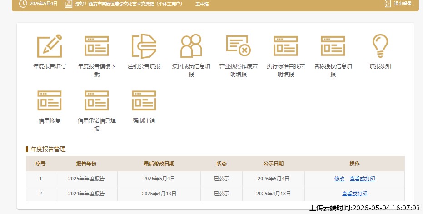Click 修改 for the 2025年年度报告

[339, 179]
